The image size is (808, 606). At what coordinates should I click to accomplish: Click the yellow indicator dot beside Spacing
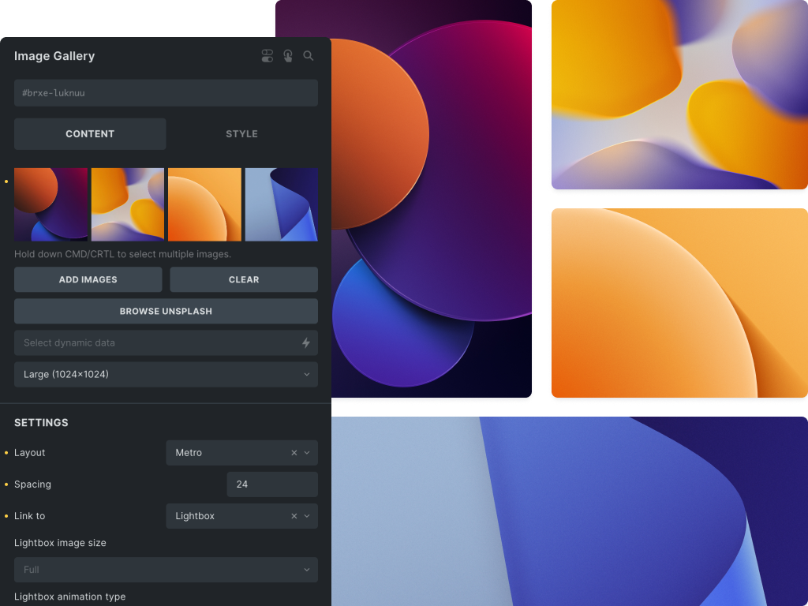coord(6,484)
